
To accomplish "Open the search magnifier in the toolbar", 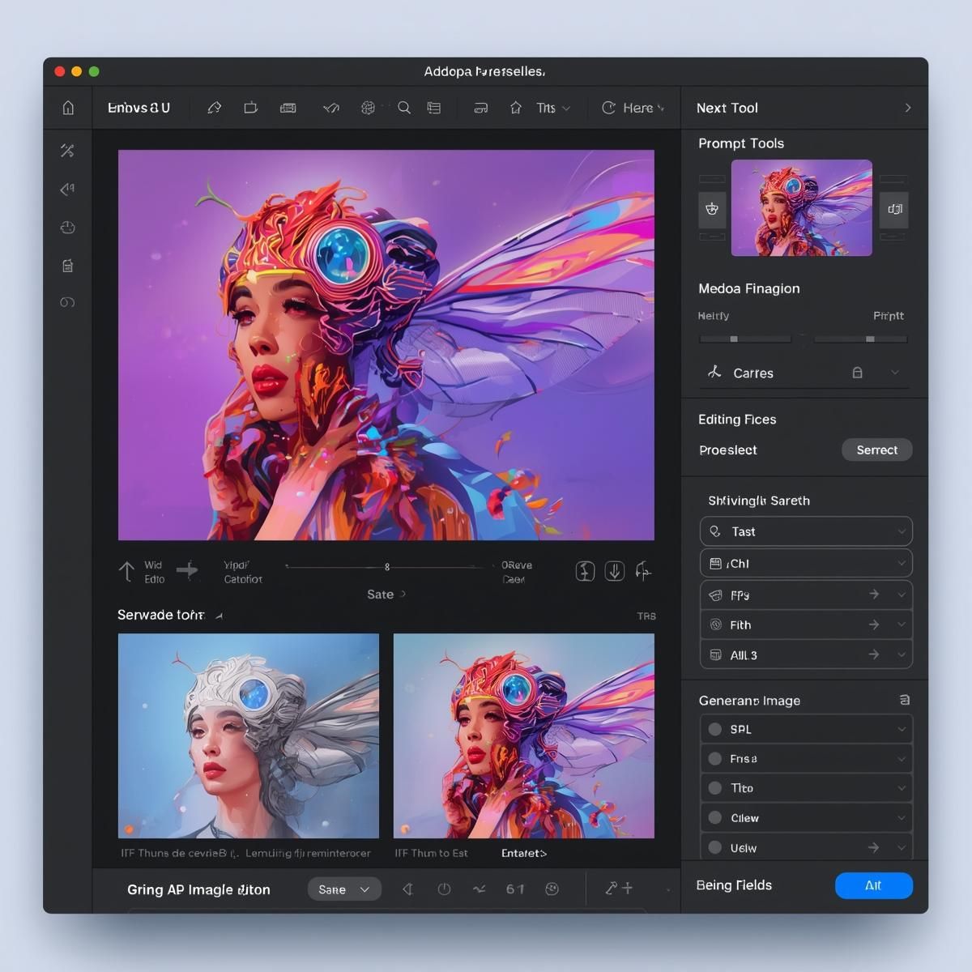I will tap(403, 108).
